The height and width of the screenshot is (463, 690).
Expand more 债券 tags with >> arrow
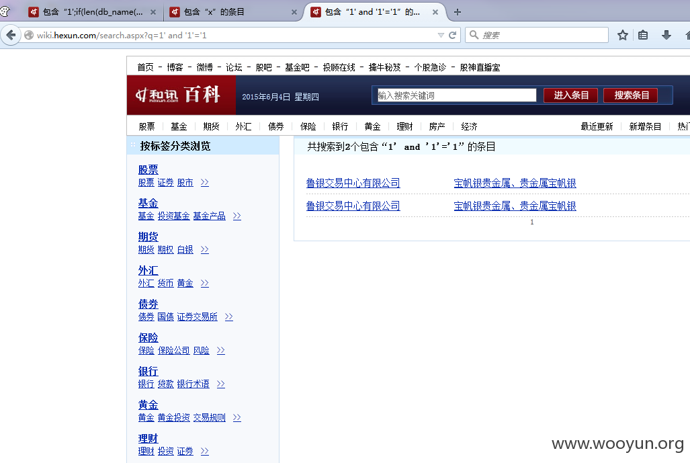click(229, 317)
